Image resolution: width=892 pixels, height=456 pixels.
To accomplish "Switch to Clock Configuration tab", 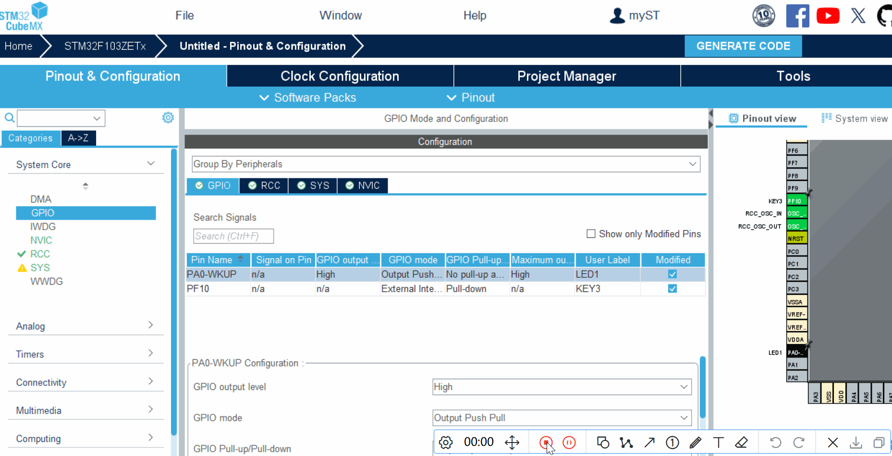I will (340, 76).
